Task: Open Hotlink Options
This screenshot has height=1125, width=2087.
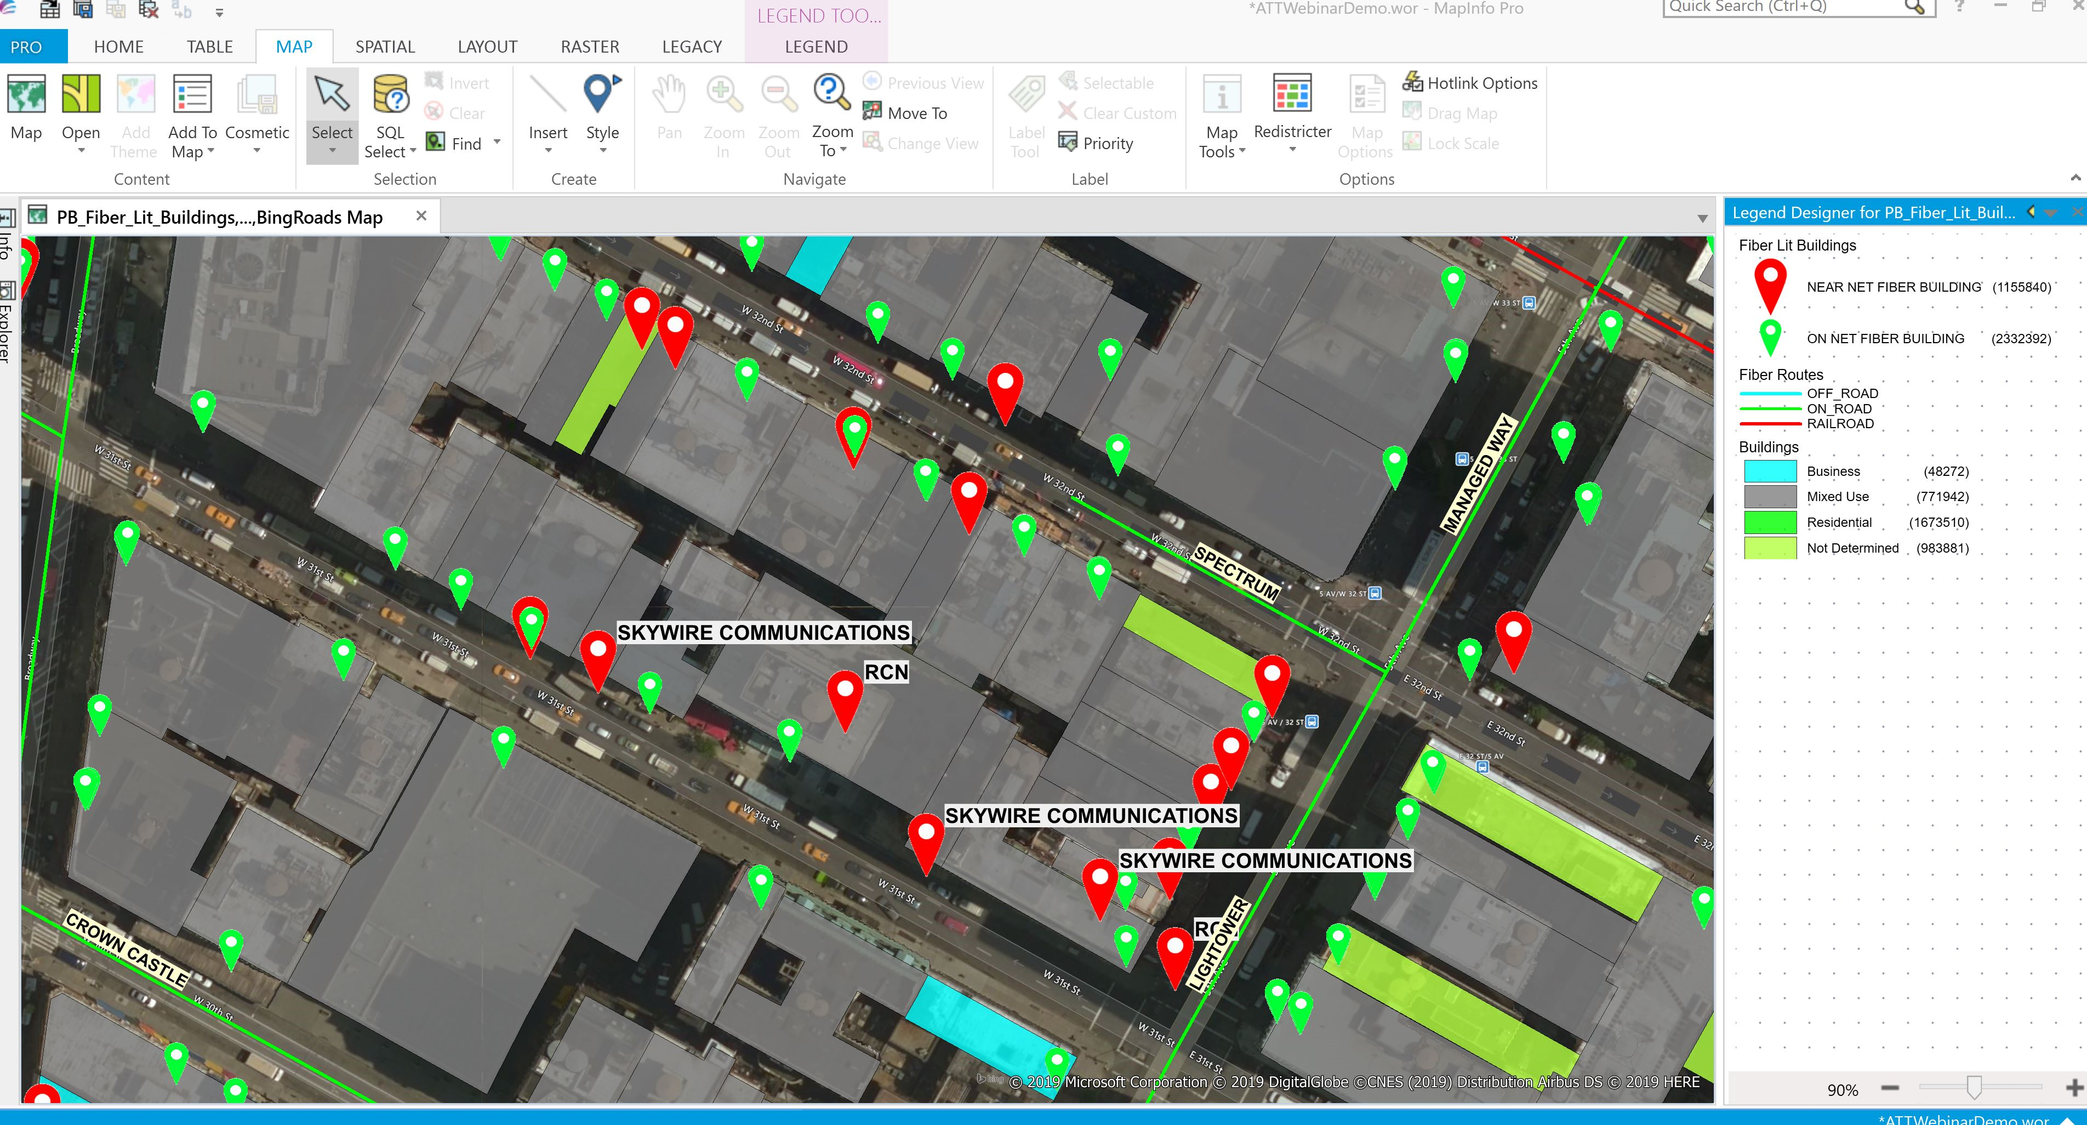Action: 1470,83
